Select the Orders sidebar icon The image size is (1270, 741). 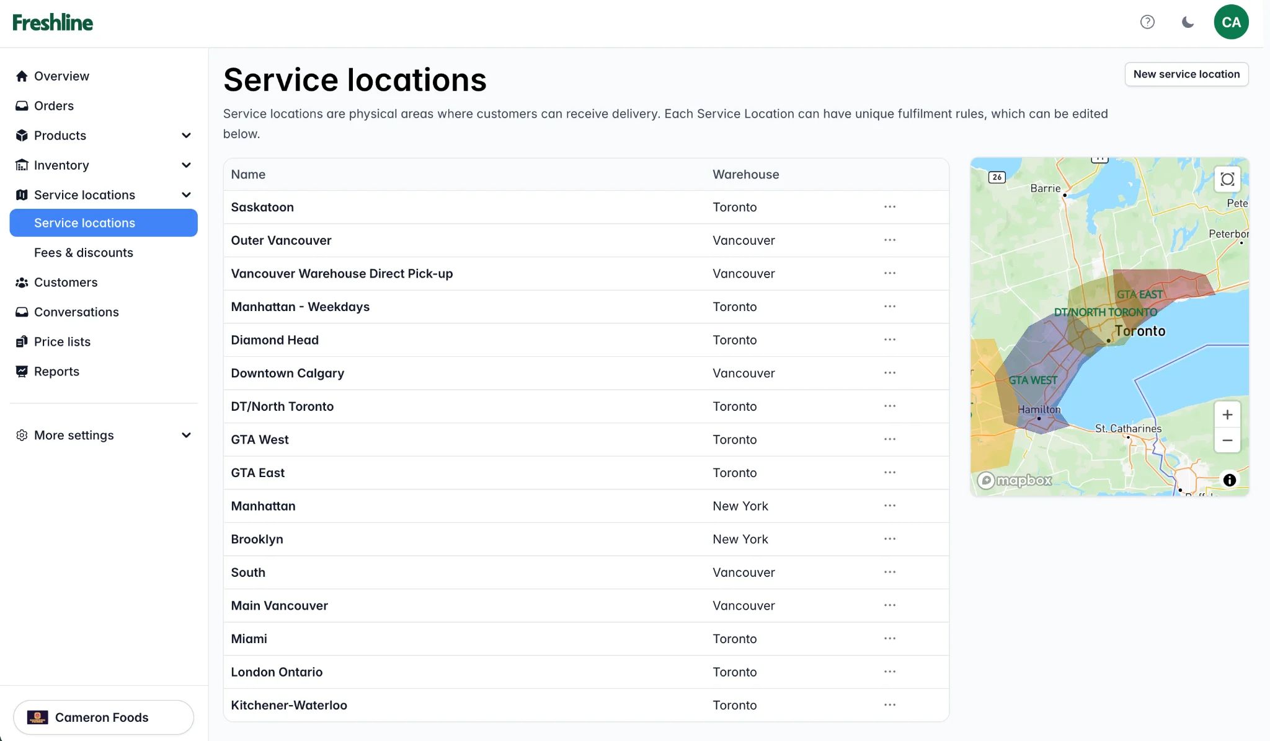[22, 105]
